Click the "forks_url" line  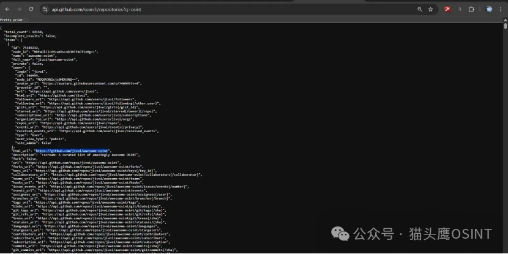pyautogui.click(x=77, y=167)
